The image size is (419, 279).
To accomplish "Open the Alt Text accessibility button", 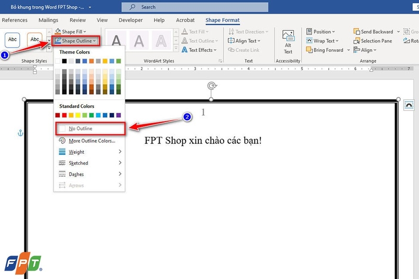I will (288, 42).
